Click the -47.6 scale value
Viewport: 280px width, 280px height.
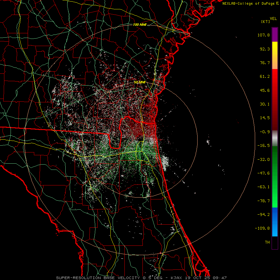tap(264, 173)
